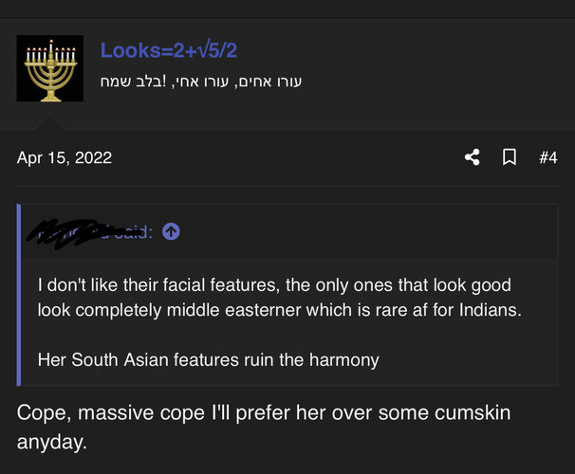Click the Apr 15, 2022 timestamp
The height and width of the screenshot is (474, 575).
(65, 158)
